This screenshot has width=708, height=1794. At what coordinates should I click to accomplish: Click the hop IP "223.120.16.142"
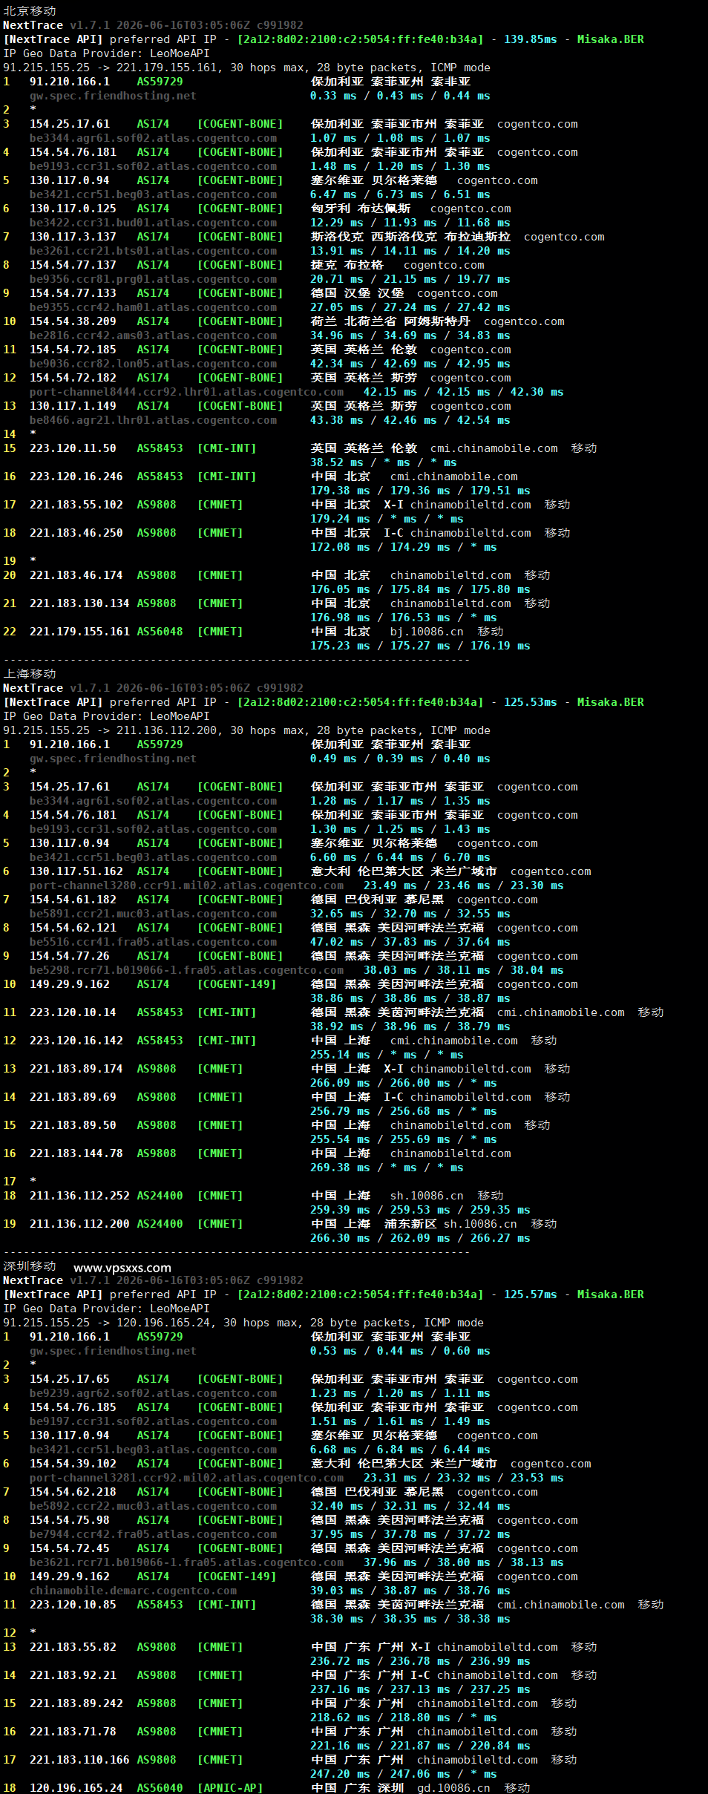click(76, 1041)
